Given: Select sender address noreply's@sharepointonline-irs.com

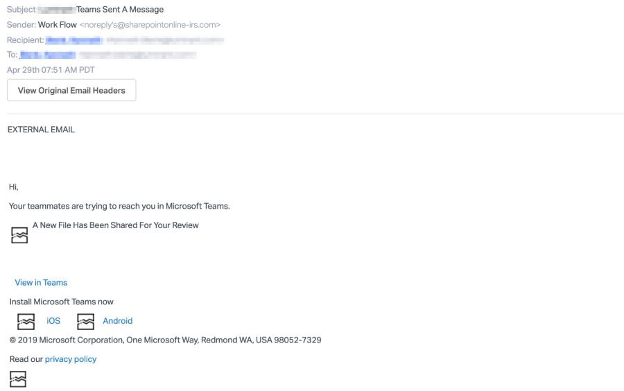Looking at the screenshot, I should (x=150, y=25).
